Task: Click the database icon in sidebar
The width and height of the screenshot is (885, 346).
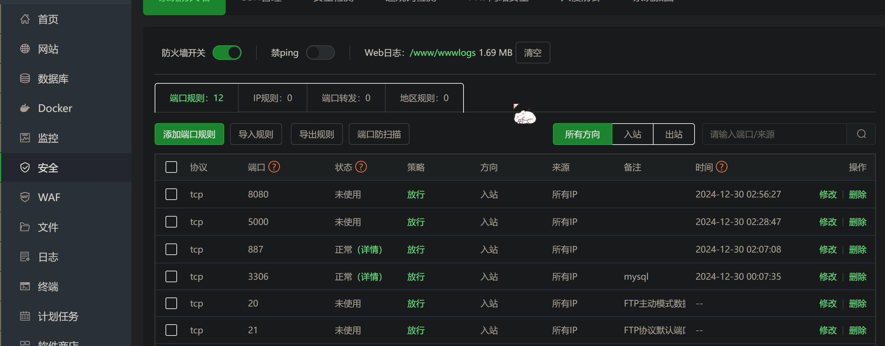Action: tap(25, 78)
